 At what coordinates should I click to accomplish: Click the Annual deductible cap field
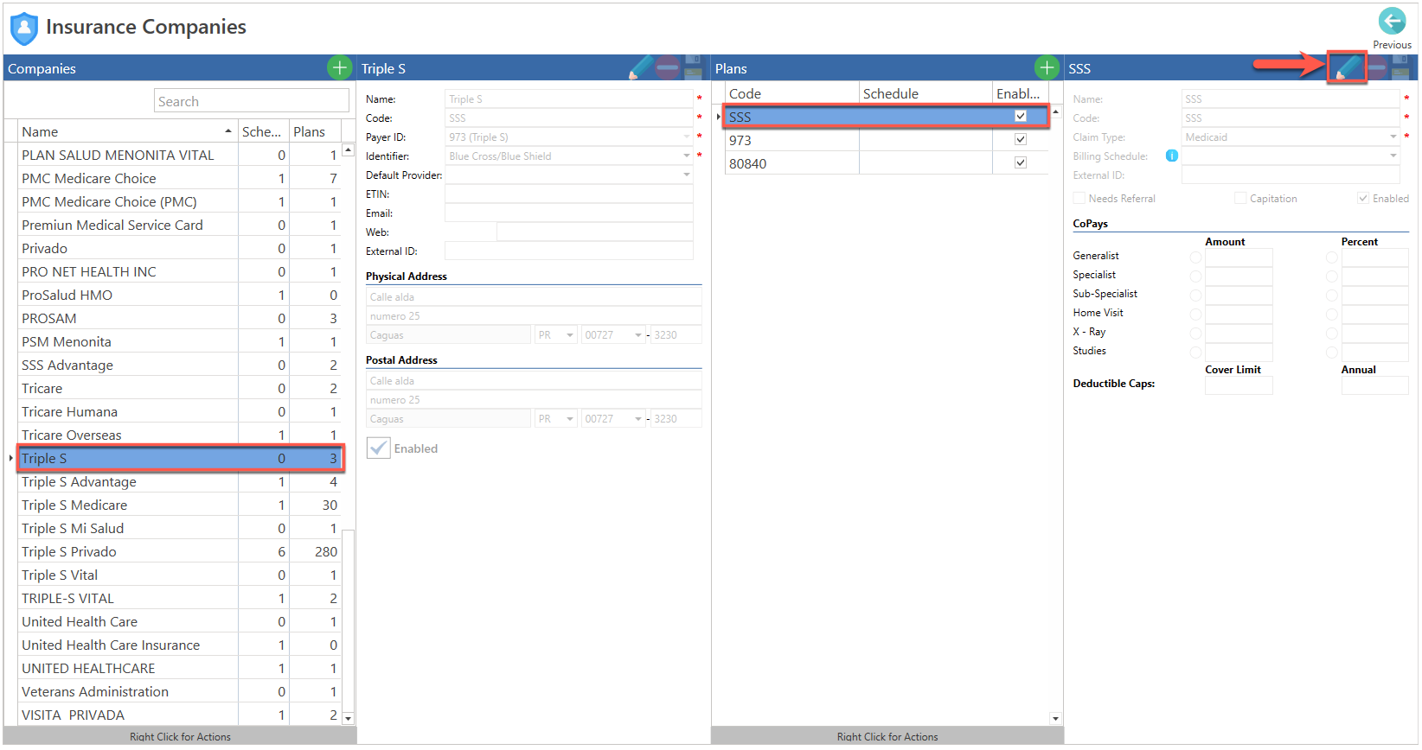[1374, 385]
